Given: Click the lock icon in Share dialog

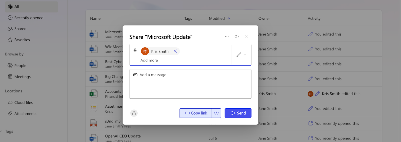Looking at the screenshot, I should (x=134, y=113).
